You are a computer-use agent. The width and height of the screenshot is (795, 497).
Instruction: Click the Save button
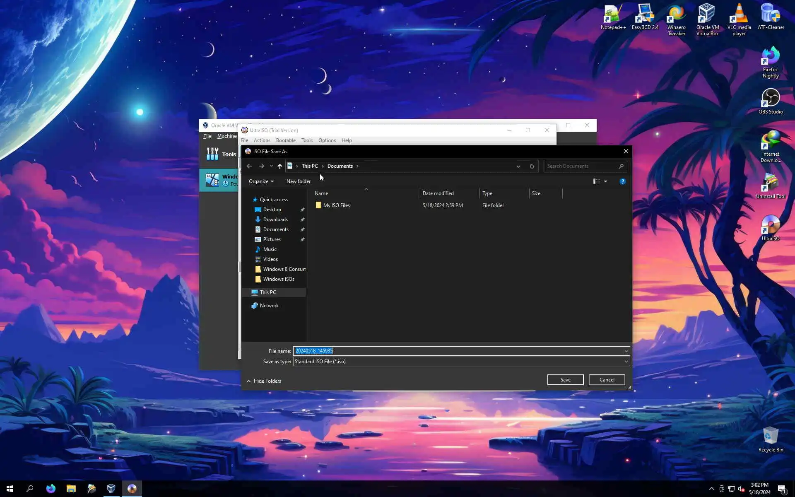(x=565, y=380)
